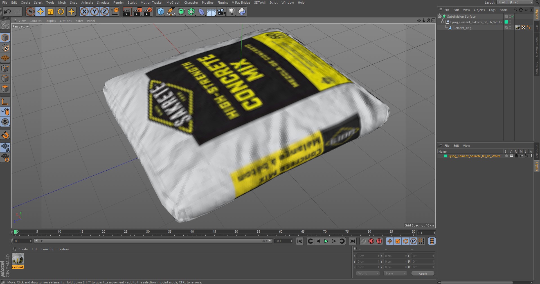Open the spline pen tool
540x284 pixels.
coord(171,12)
